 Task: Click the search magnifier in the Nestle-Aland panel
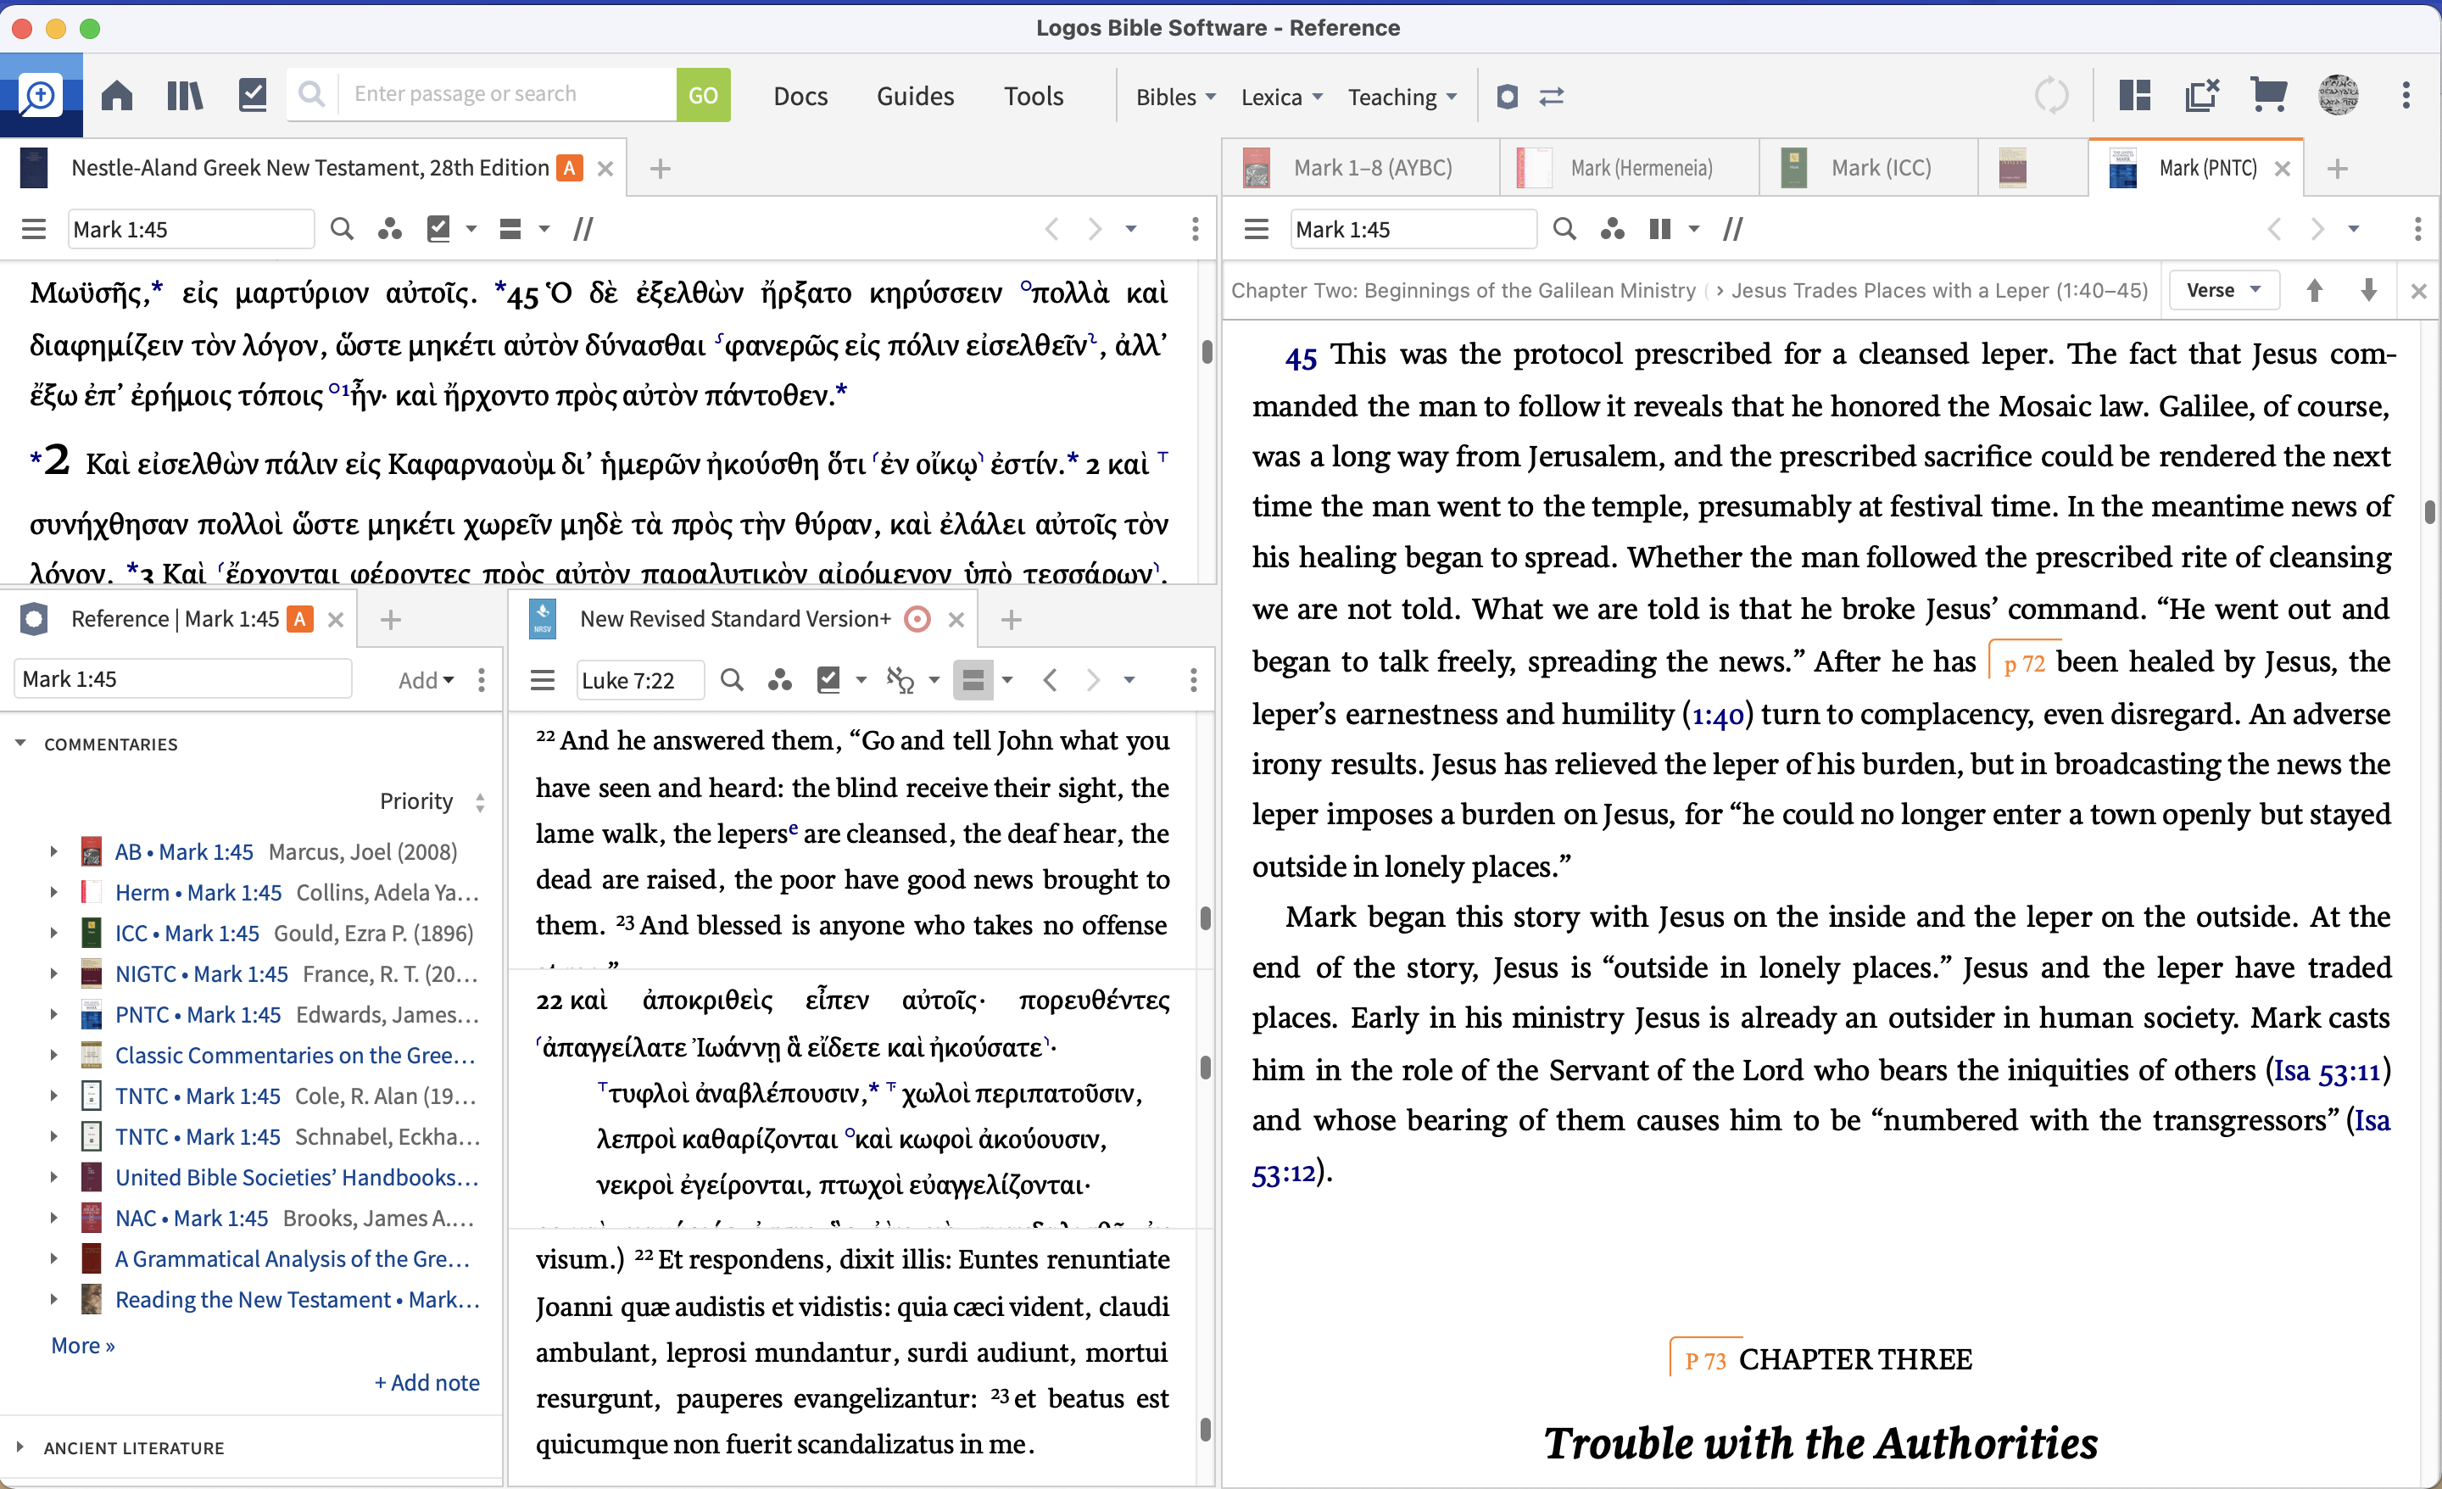tap(342, 229)
